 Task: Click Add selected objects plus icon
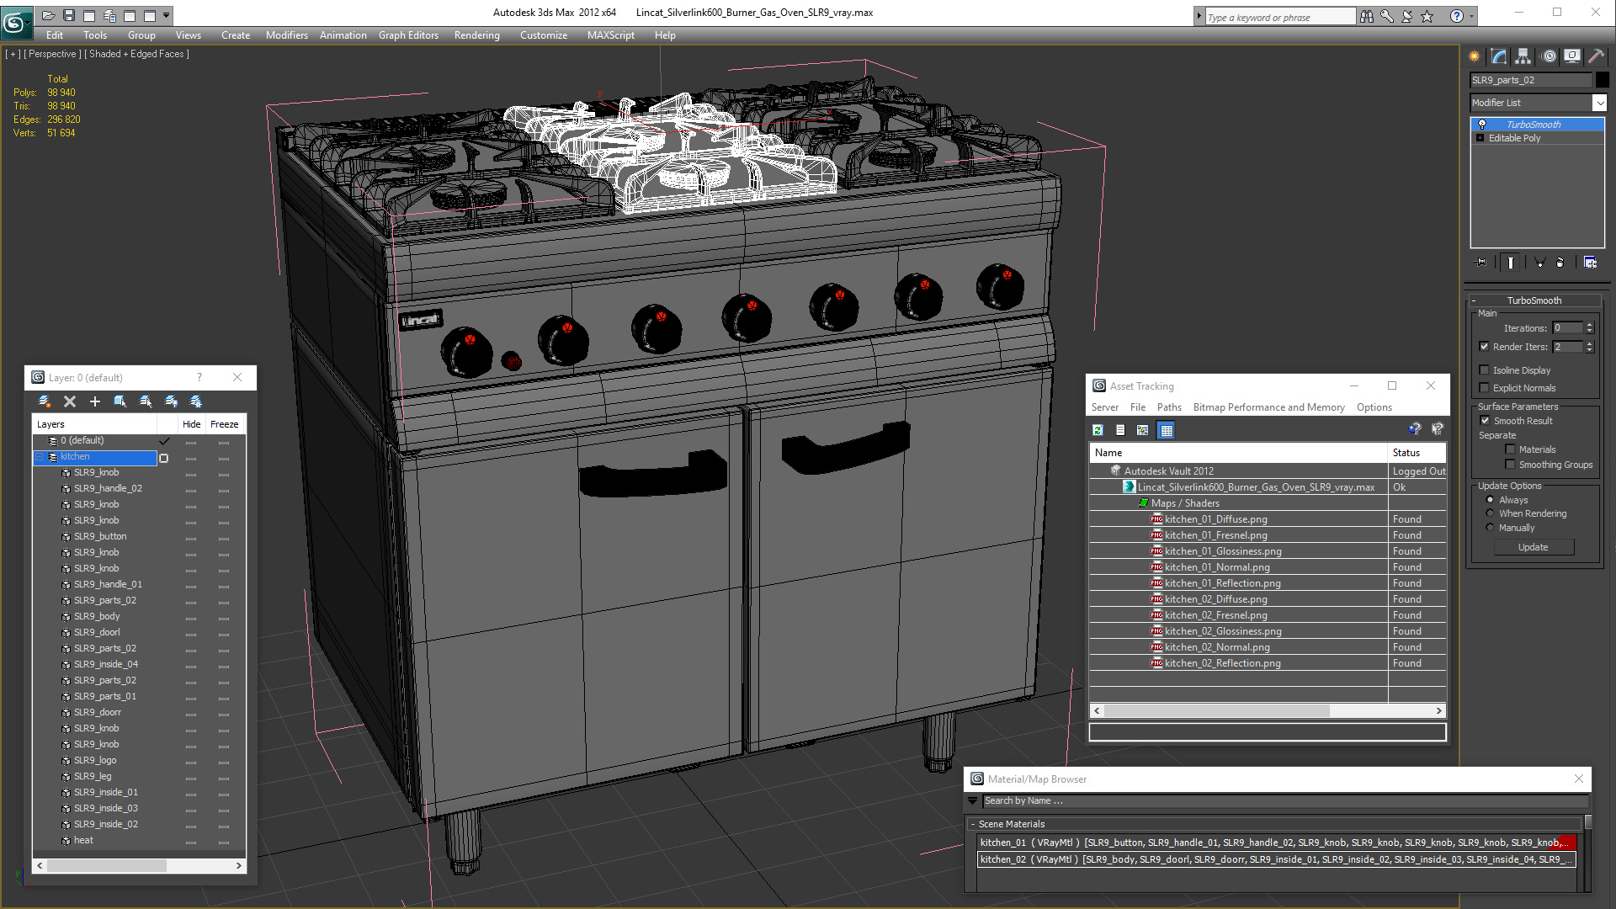pyautogui.click(x=95, y=401)
